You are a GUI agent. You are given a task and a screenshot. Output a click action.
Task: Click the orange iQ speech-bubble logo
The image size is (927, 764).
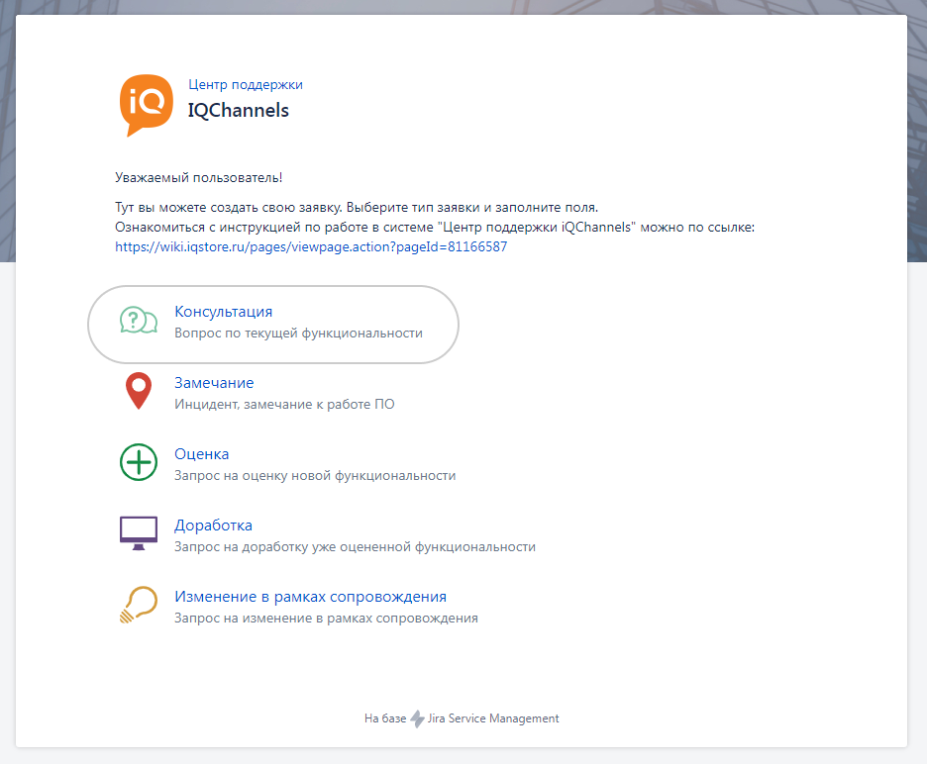point(146,105)
